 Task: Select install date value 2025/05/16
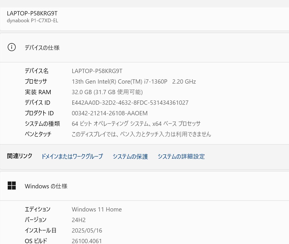pyautogui.click(x=87, y=231)
